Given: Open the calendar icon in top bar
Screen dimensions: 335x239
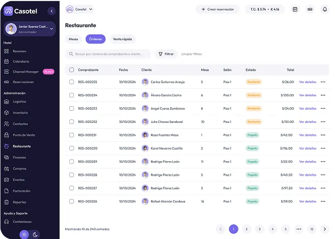Looking at the screenshot, I should click(295, 9).
